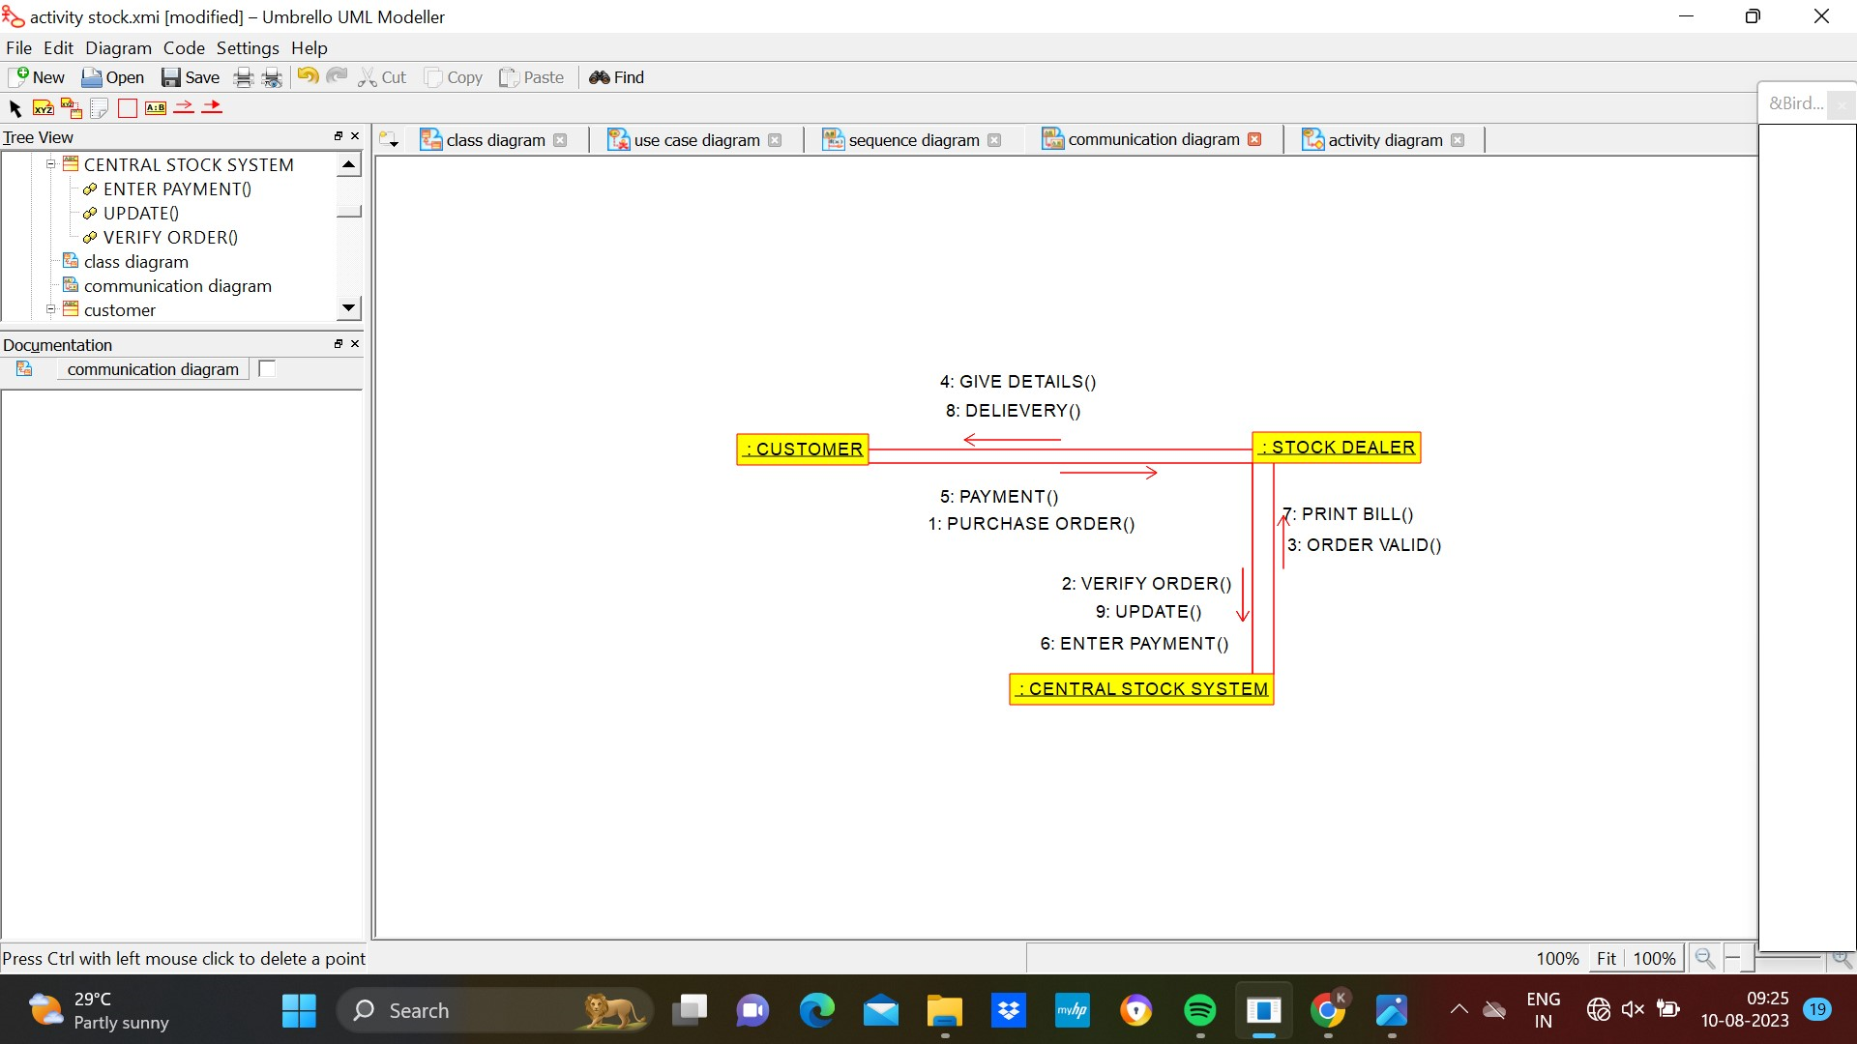Click the Find button

(617, 77)
